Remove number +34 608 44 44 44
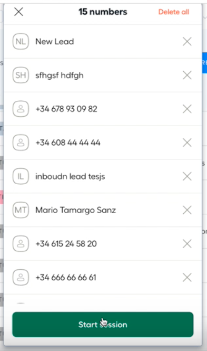The width and height of the screenshot is (207, 351). point(187,143)
